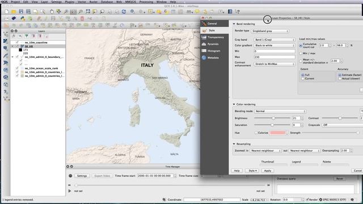Click the highlighted Zoom Out tool
363x204 pixels.
coord(73,11)
